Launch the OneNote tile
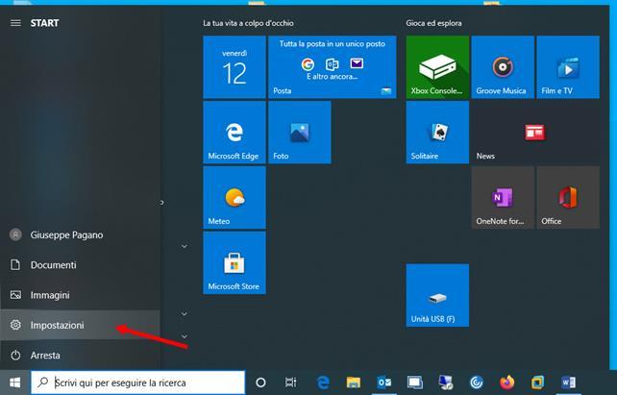 pyautogui.click(x=503, y=198)
